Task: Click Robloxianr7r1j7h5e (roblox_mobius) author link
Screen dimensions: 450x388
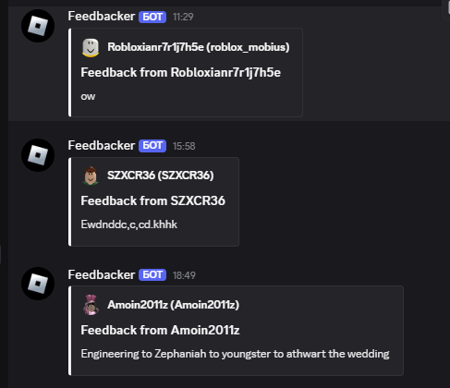Action: (199, 47)
